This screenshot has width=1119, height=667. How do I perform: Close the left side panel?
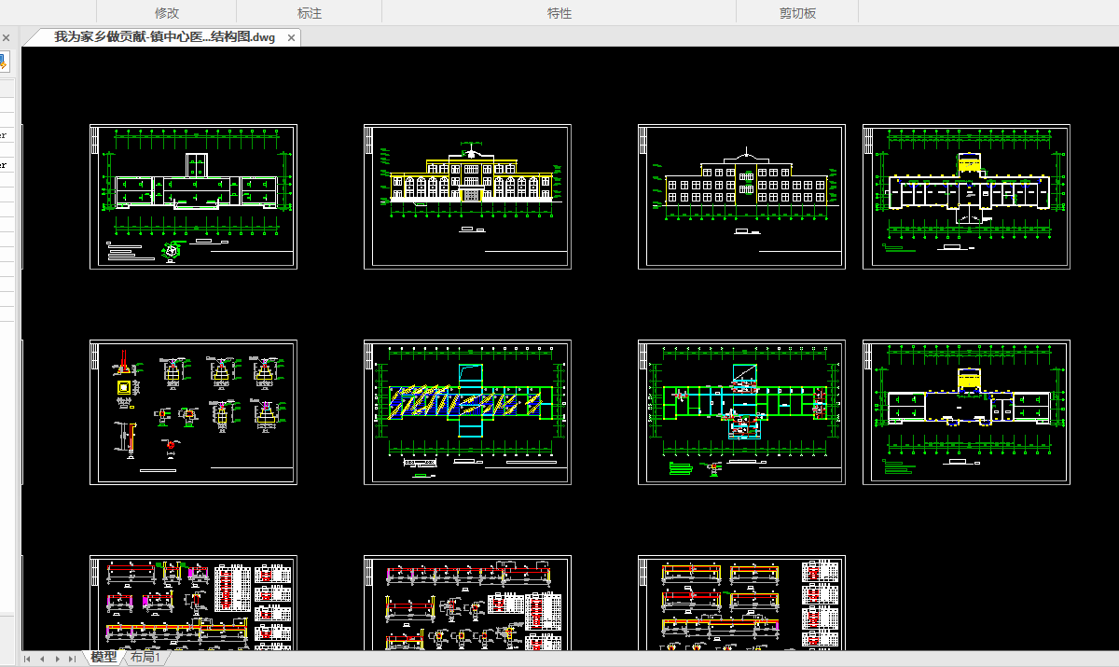[x=6, y=37]
